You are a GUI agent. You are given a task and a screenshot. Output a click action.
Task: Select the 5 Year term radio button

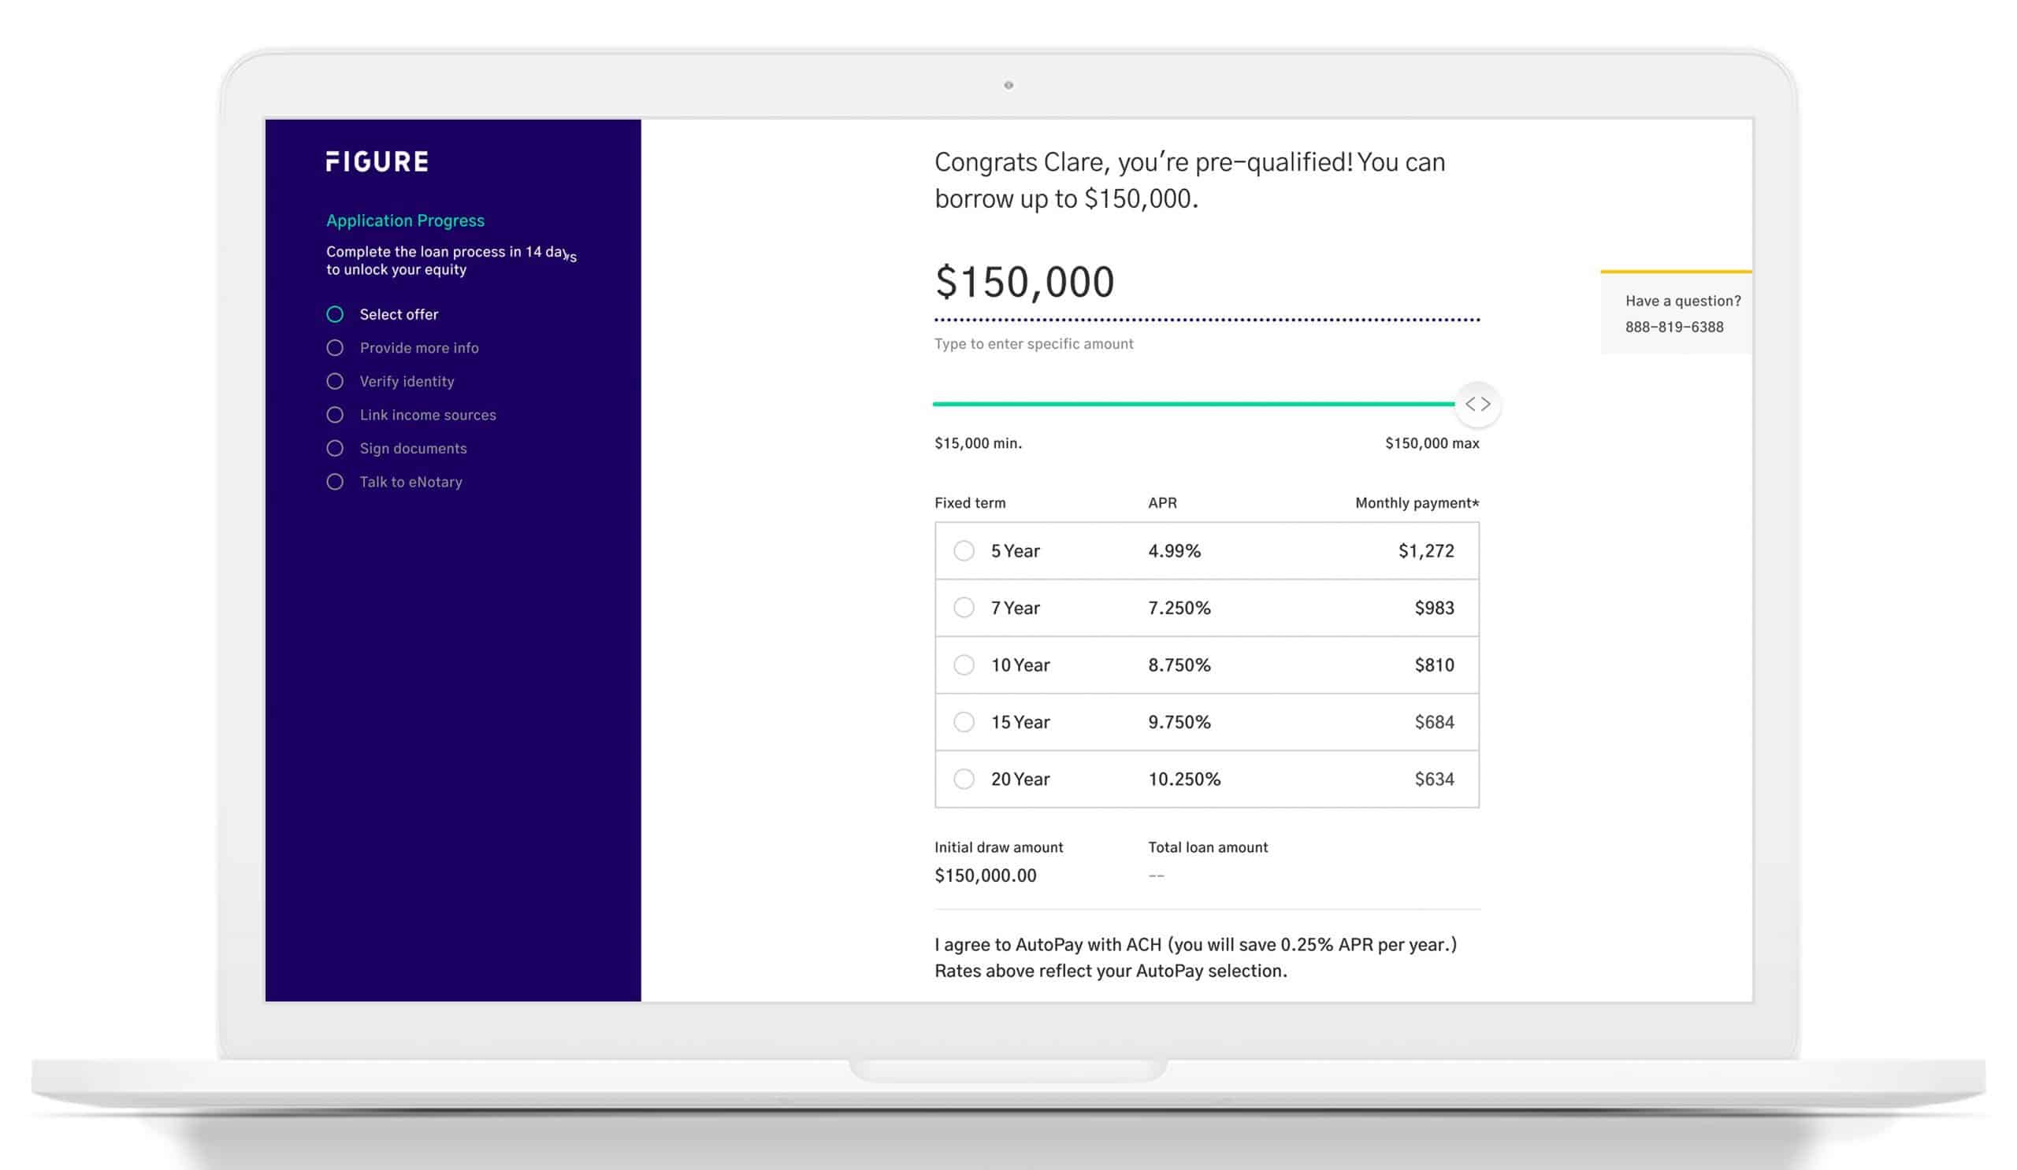964,551
